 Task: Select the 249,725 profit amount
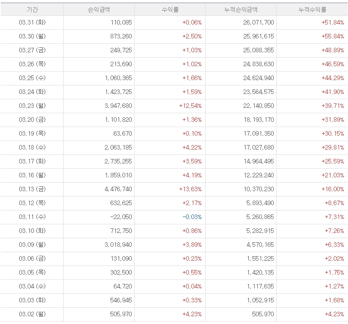121,50
